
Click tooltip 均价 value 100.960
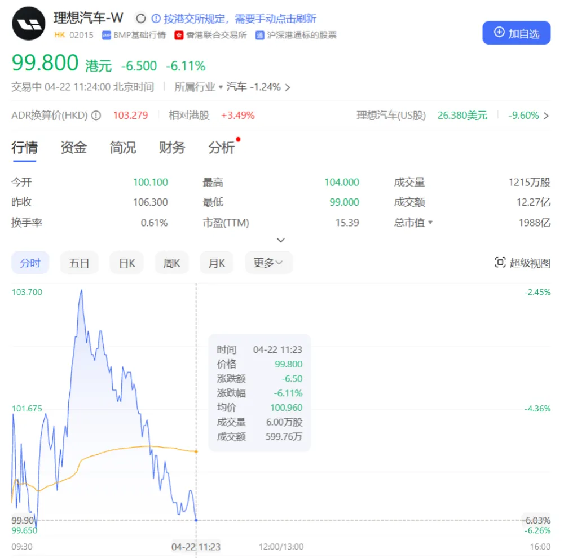click(287, 408)
